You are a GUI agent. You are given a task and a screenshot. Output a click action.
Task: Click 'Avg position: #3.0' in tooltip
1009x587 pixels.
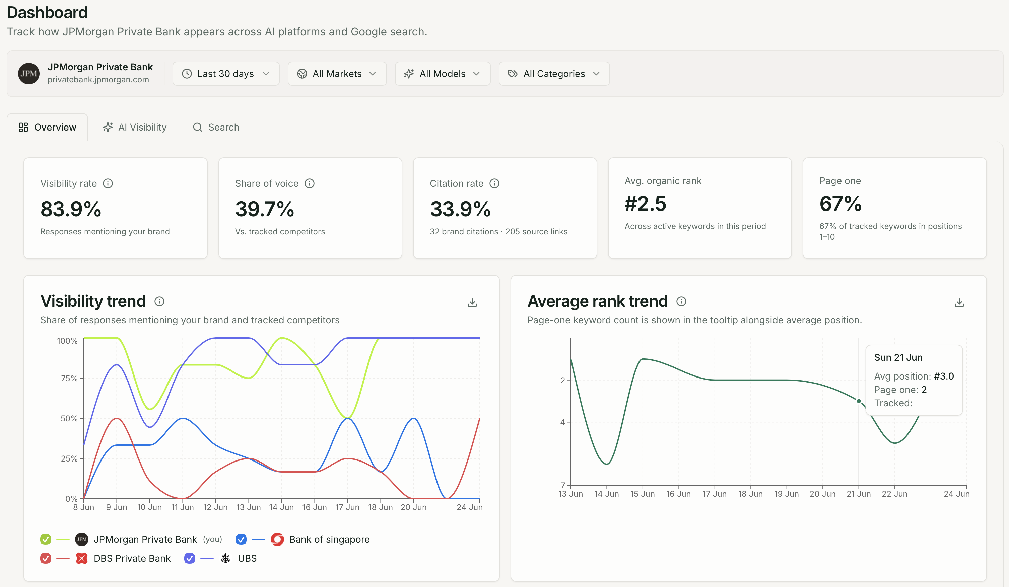pyautogui.click(x=914, y=376)
